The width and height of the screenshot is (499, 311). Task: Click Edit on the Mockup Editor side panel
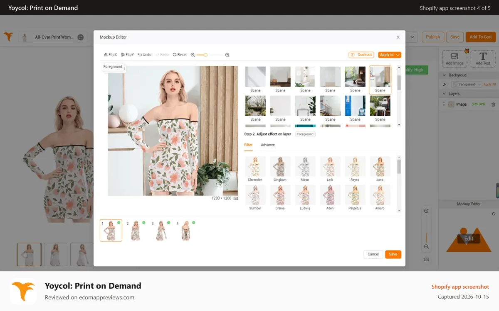tap(469, 238)
